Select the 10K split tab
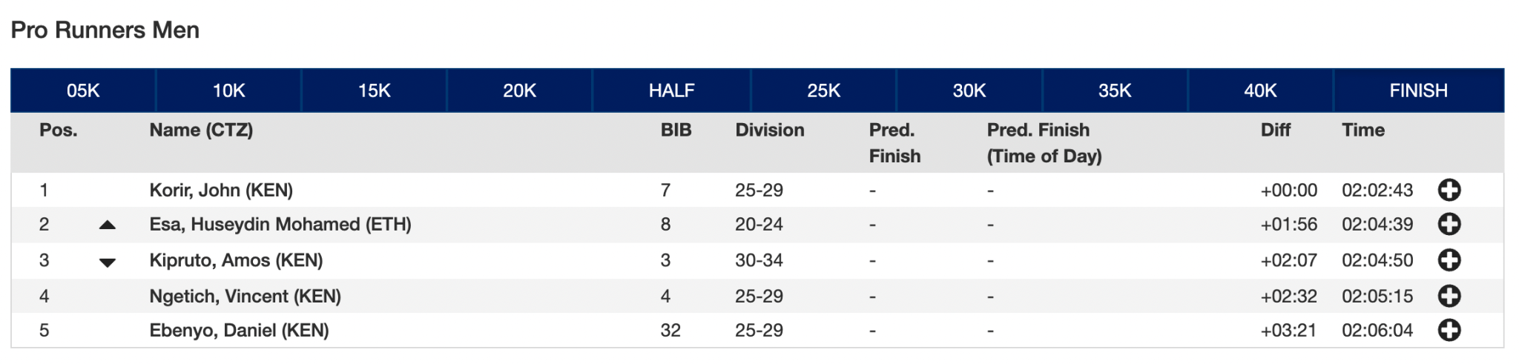 (x=228, y=90)
